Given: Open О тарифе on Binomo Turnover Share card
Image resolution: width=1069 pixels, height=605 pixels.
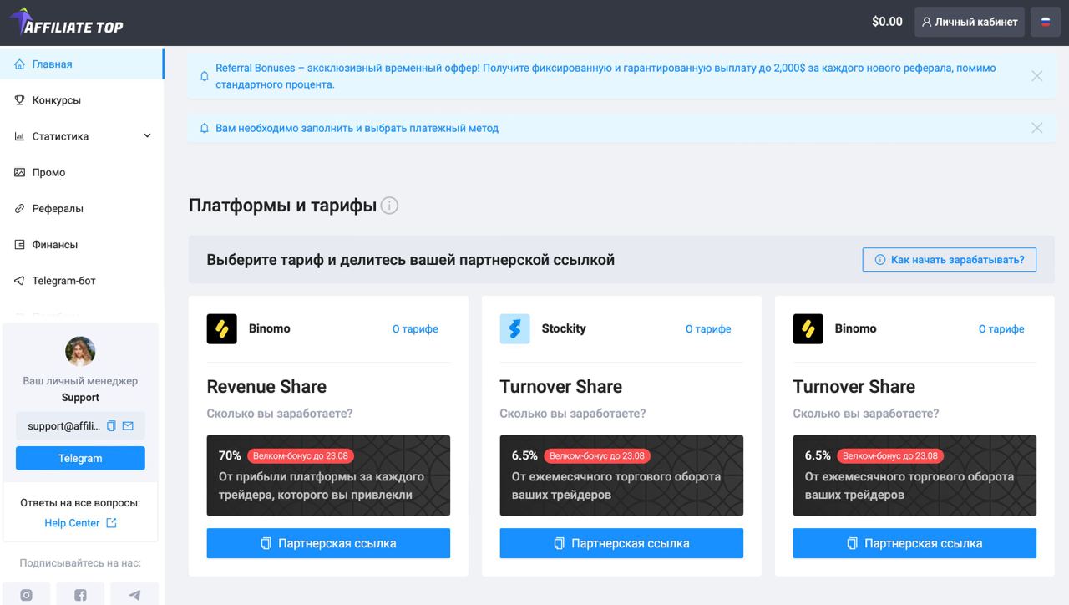Looking at the screenshot, I should (1001, 329).
